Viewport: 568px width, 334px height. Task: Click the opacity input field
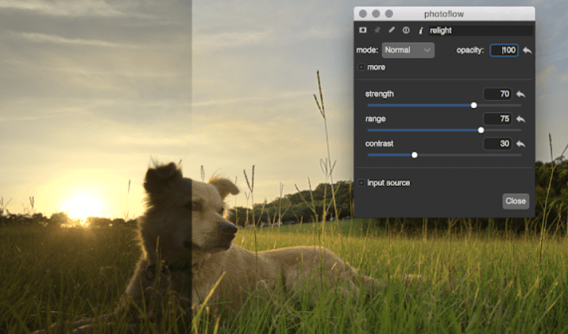[x=504, y=50]
